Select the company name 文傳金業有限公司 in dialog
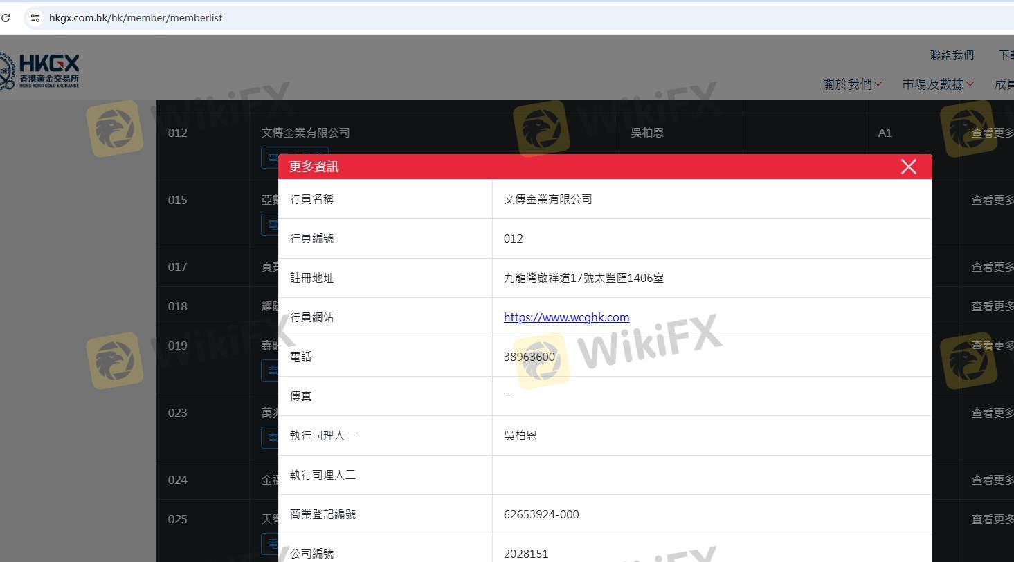 tap(548, 199)
